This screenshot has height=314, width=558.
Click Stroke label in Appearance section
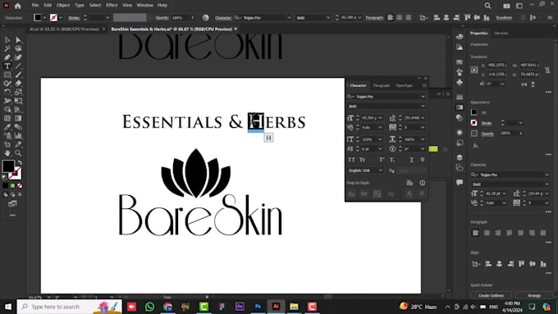pyautogui.click(x=487, y=123)
